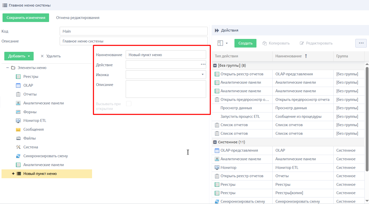
Task: Select Сообщение из процедуры cell
Action: pos(303,117)
